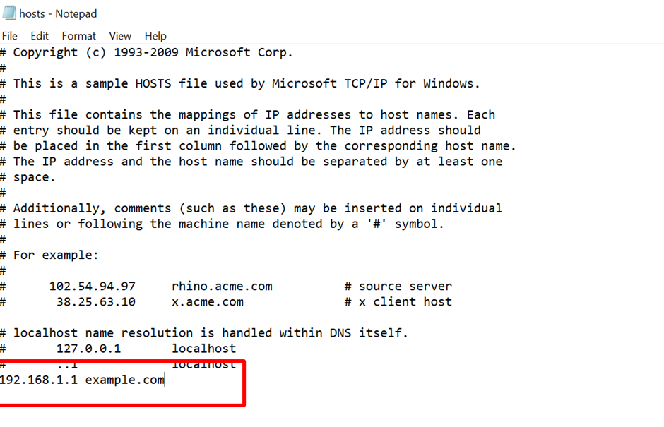Open the Help menu
Image resolution: width=664 pixels, height=427 pixels.
click(155, 35)
